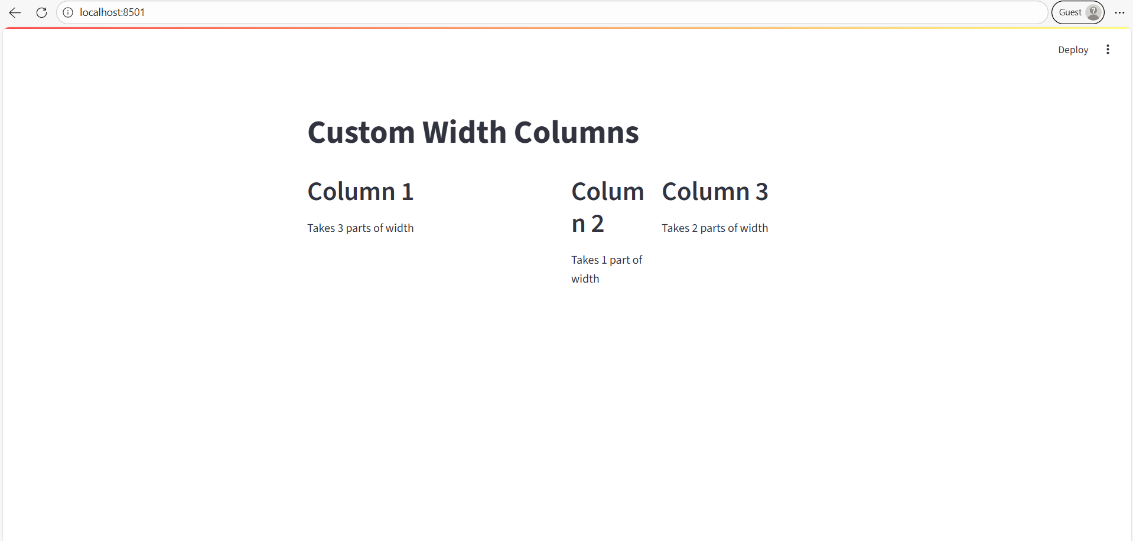
Task: Click the 'Column 2' heading
Action: coord(607,206)
